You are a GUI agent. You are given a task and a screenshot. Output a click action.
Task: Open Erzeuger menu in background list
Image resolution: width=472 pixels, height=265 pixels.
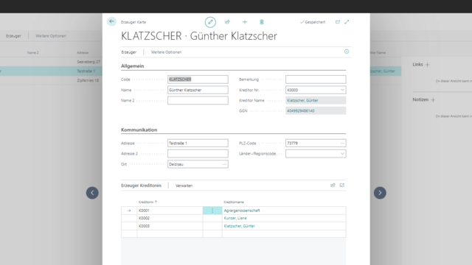tap(13, 36)
